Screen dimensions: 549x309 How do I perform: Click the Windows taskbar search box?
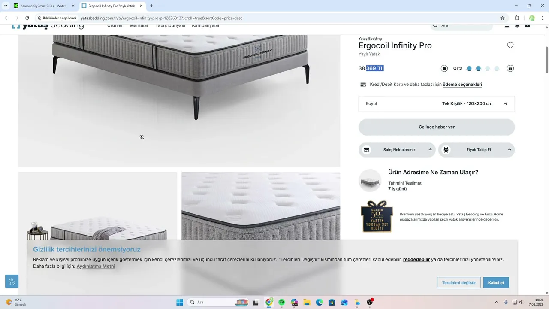click(x=219, y=302)
